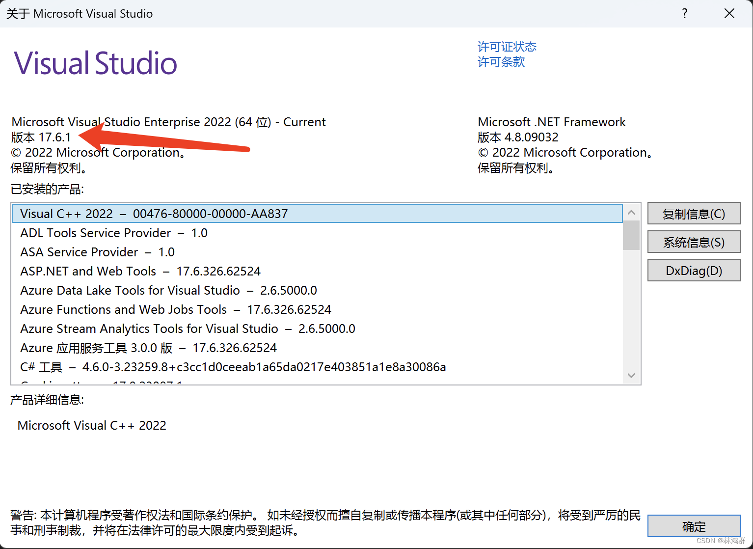Click the 版本 17.6.1 version text
Screen dimensions: 753x549
click(41, 137)
